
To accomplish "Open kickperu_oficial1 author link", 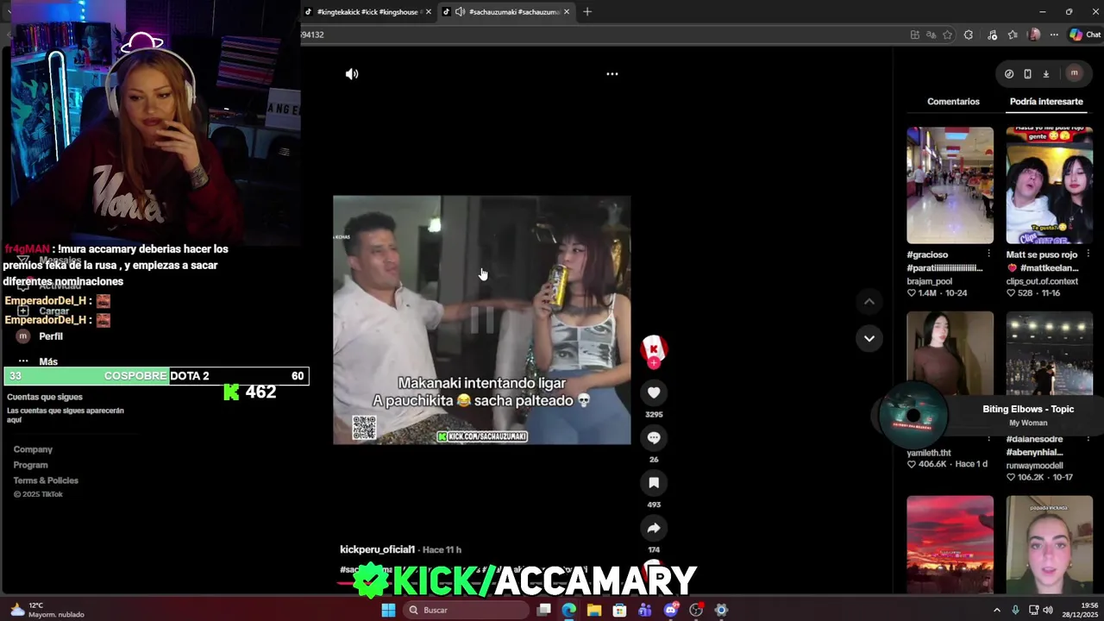I will [x=377, y=549].
